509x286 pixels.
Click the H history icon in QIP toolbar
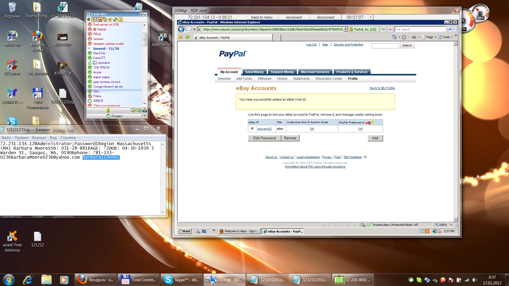[x=110, y=19]
